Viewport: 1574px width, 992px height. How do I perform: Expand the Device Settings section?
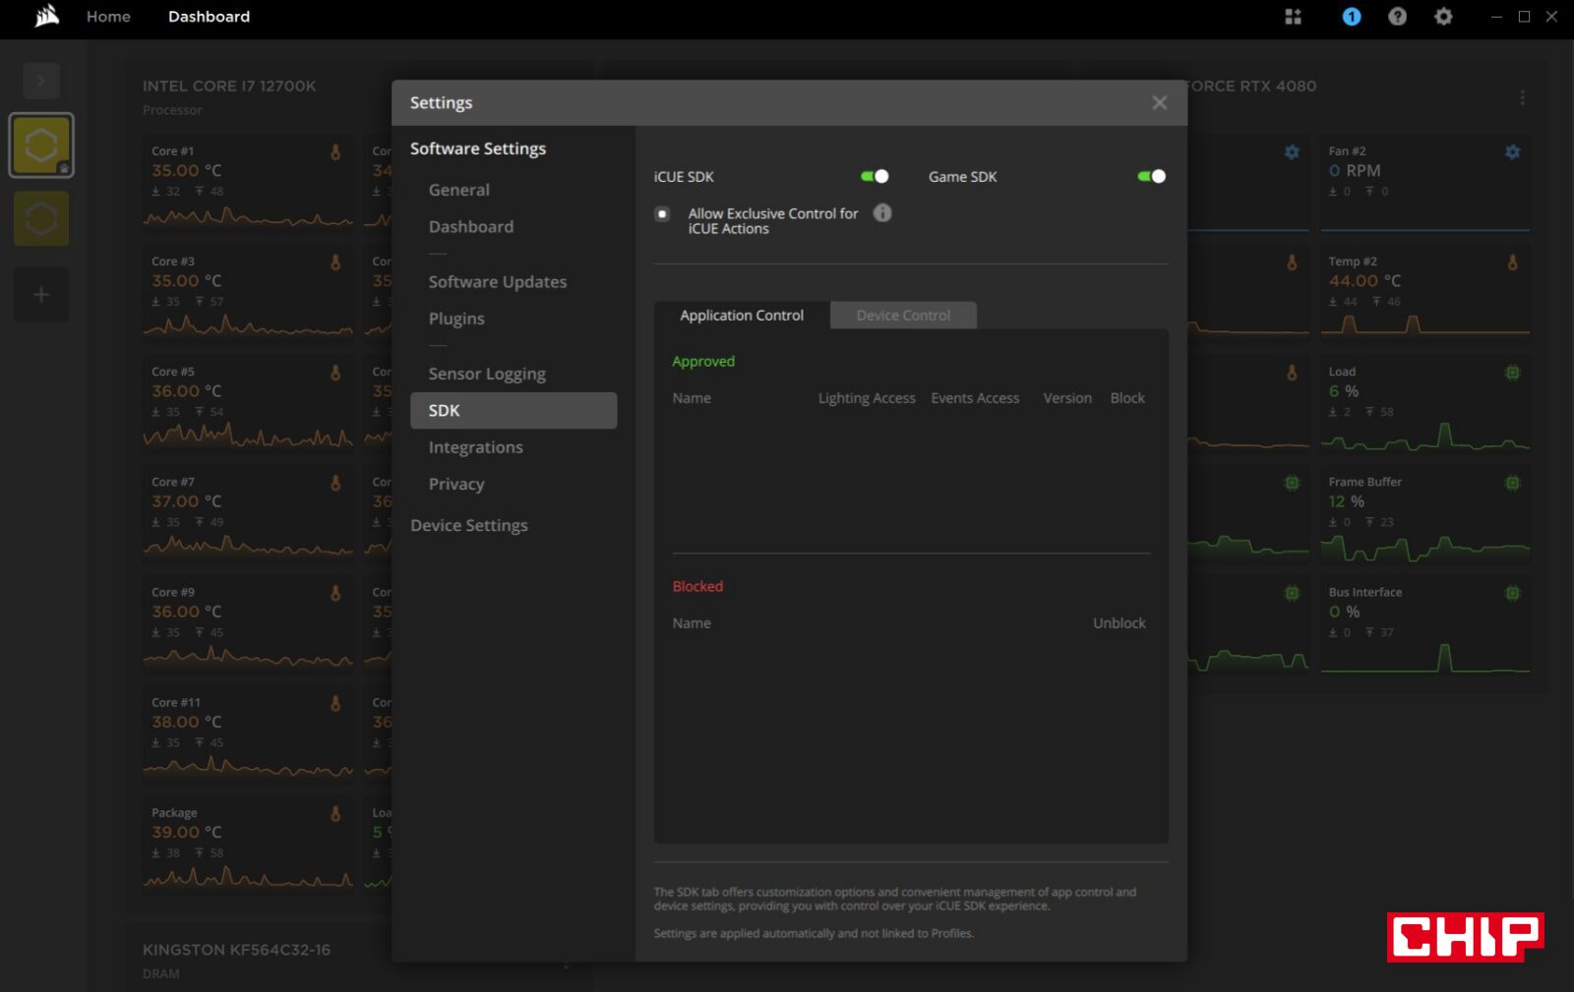469,525
